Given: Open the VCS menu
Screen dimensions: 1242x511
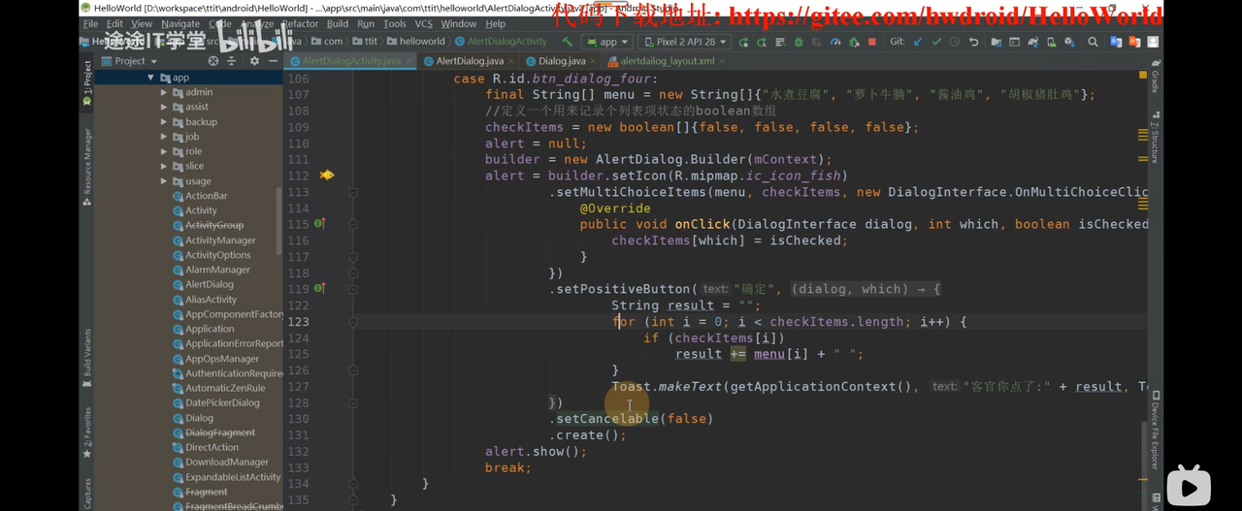Looking at the screenshot, I should coord(423,23).
